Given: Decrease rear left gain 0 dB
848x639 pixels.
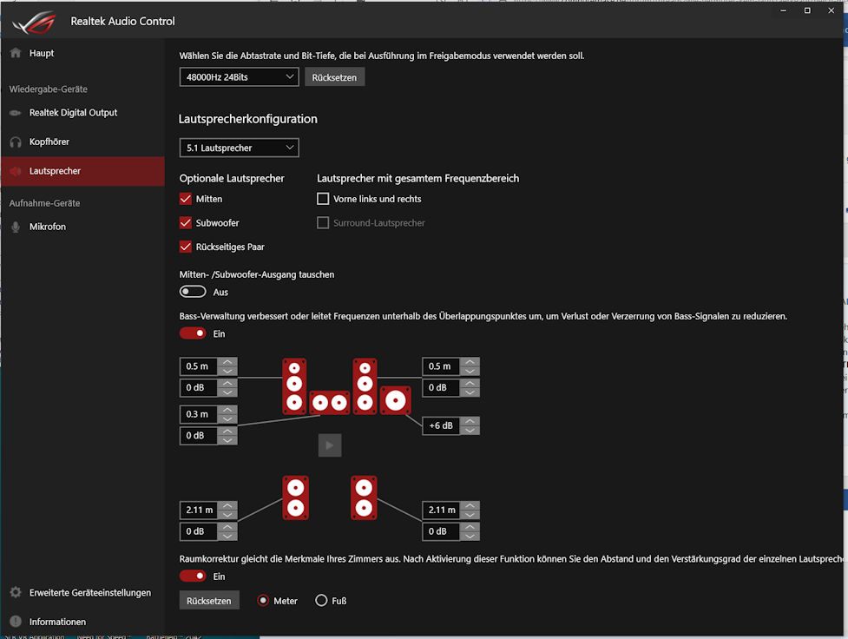Looking at the screenshot, I should point(227,537).
